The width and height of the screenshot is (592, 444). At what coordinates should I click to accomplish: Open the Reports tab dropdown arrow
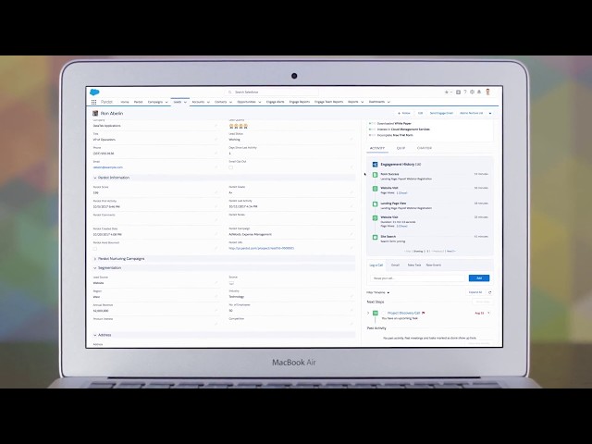[362, 102]
